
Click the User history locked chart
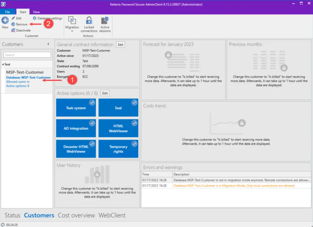[x=97, y=174]
